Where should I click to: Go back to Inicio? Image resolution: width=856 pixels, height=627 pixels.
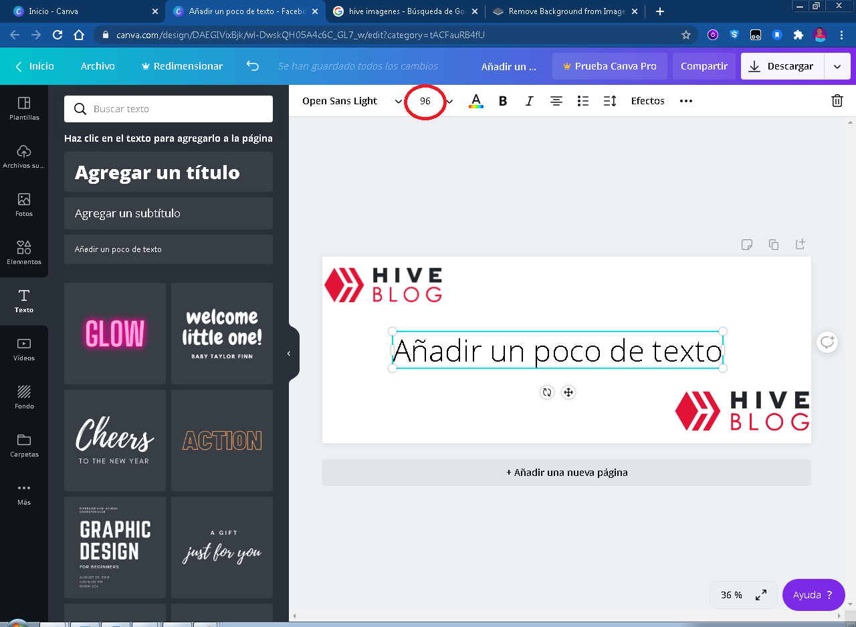click(35, 66)
